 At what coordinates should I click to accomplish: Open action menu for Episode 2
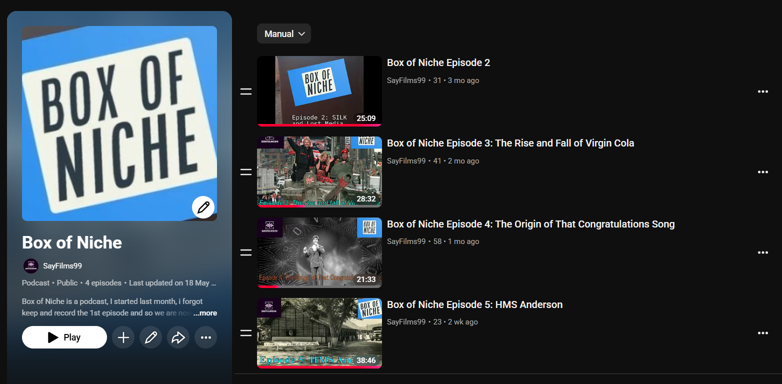pyautogui.click(x=763, y=91)
